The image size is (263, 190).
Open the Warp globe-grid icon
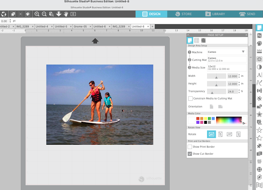(x=259, y=169)
